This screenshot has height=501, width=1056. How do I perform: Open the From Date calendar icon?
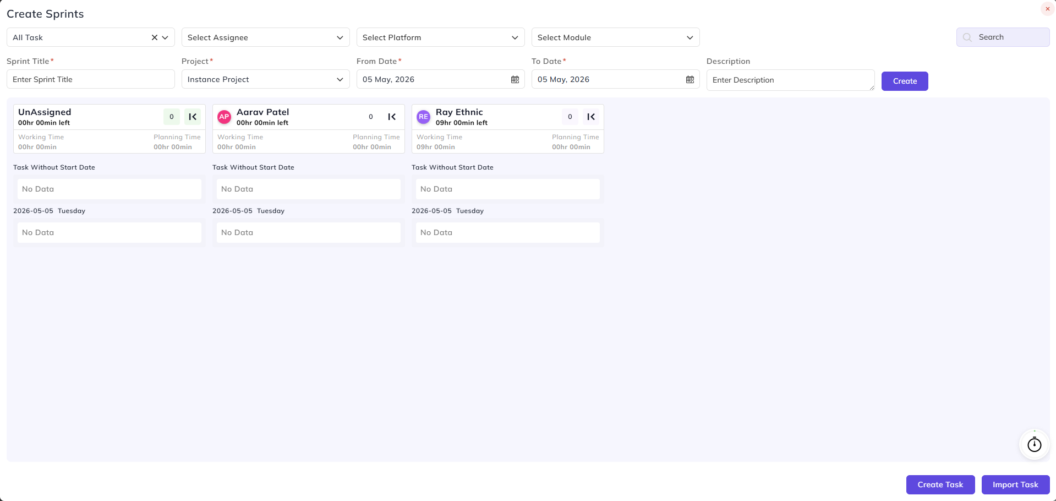[x=515, y=79]
